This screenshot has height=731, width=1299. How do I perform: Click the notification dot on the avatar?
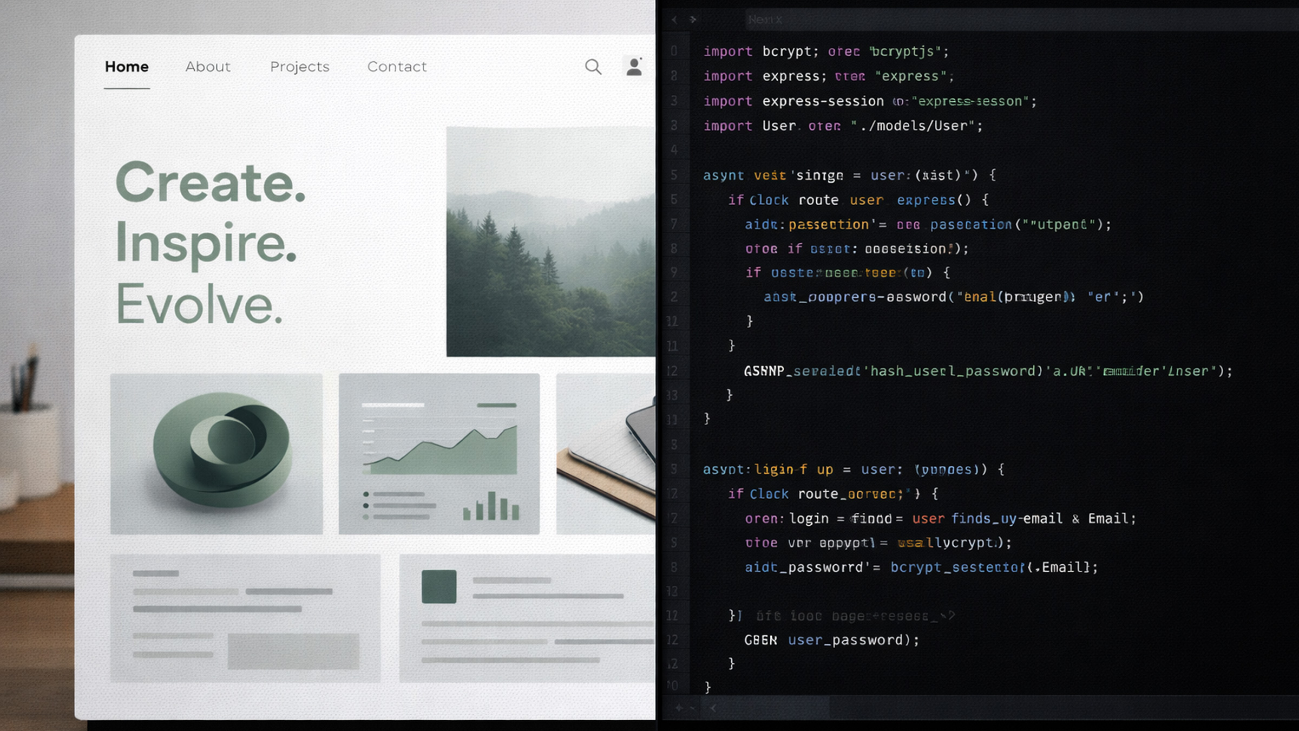(x=641, y=58)
